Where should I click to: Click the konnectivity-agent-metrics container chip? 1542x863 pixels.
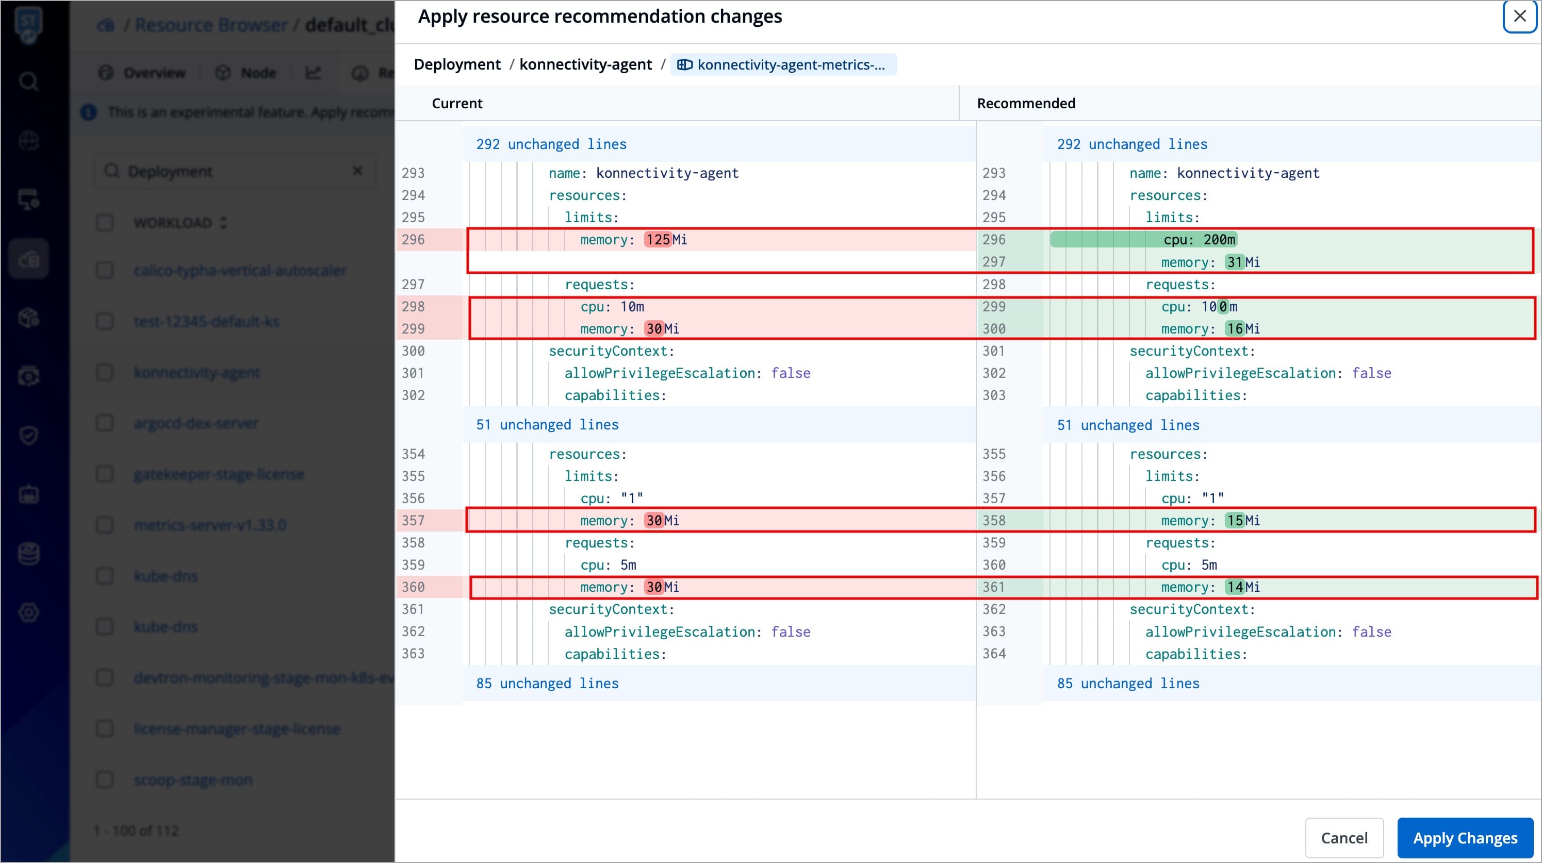(x=783, y=64)
